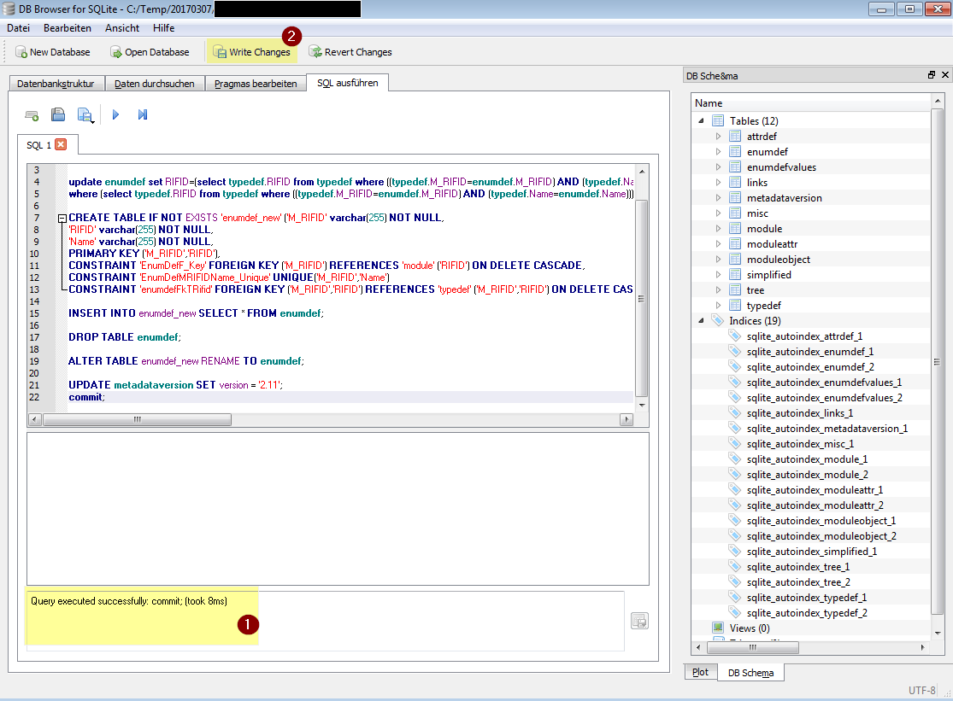953x701 pixels.
Task: Expand the metadataversion table node
Action: pos(719,198)
